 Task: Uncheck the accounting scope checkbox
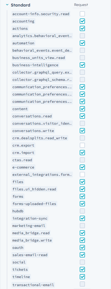(82, 21)
